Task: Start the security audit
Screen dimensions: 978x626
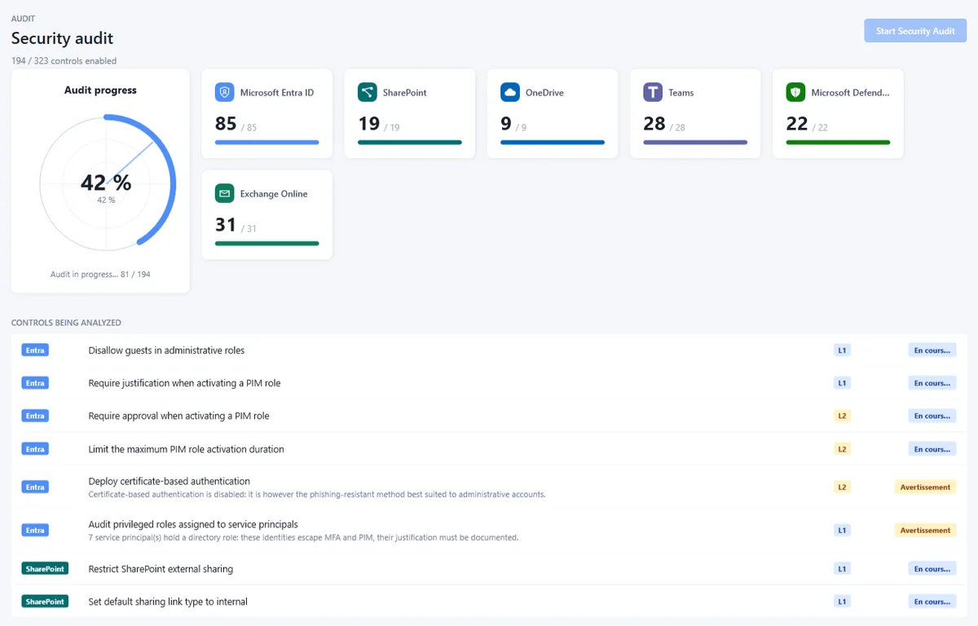Action: [915, 31]
